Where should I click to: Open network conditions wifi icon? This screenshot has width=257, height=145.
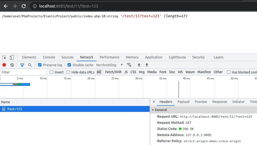point(129,65)
